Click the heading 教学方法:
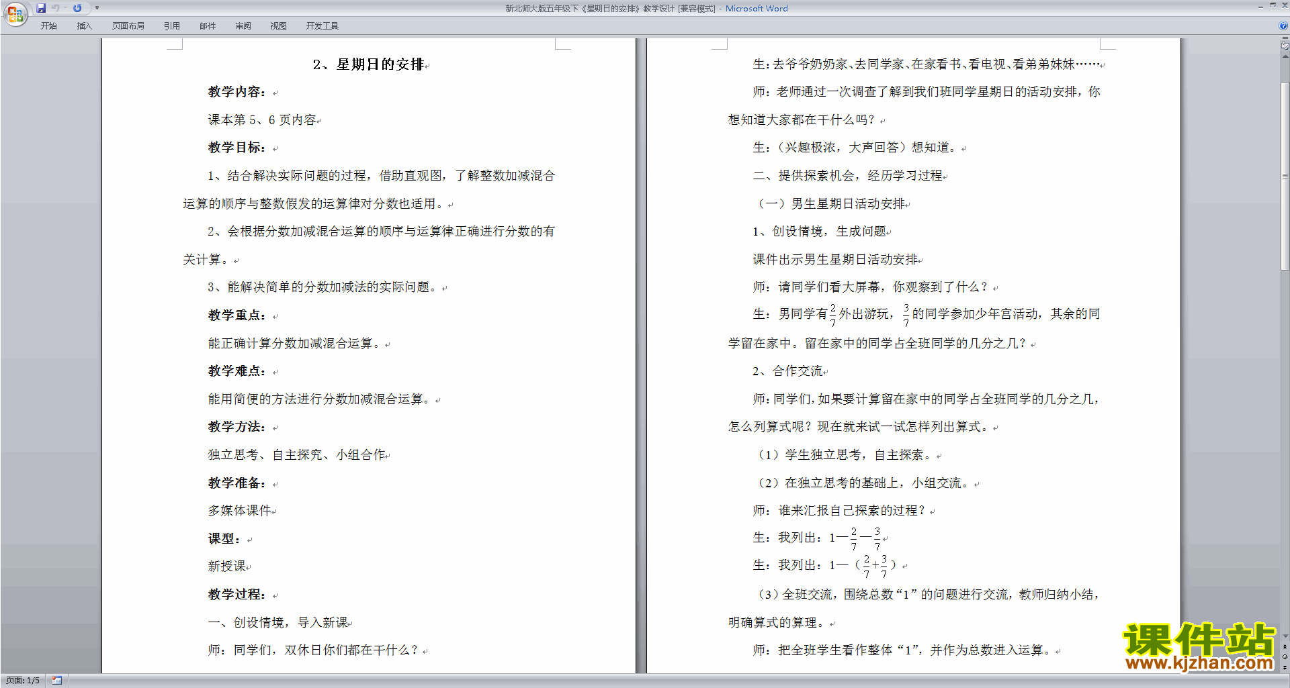Image resolution: width=1290 pixels, height=688 pixels. tap(237, 427)
